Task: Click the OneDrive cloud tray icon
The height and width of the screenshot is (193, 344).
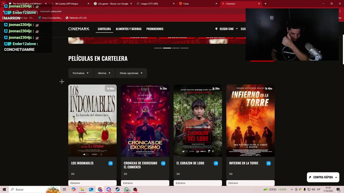Action: 300,190
